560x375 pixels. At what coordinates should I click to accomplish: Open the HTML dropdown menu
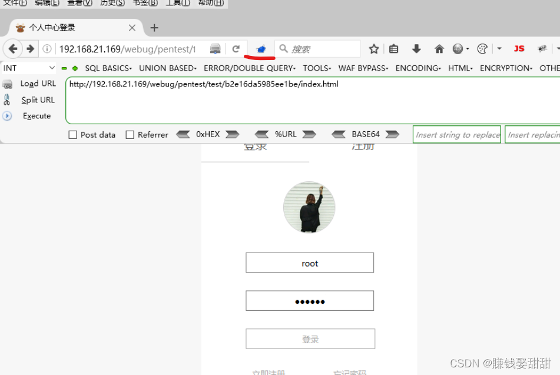tap(460, 68)
